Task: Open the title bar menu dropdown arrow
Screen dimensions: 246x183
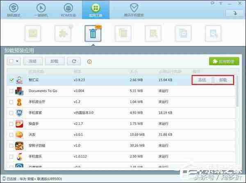Action: (221, 3)
